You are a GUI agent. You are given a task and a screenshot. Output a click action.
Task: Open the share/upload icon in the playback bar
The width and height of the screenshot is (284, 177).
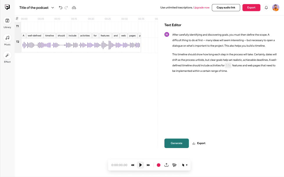click(x=166, y=165)
